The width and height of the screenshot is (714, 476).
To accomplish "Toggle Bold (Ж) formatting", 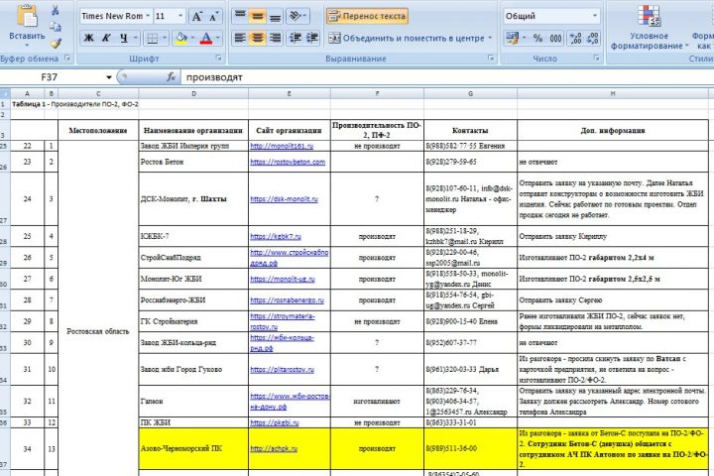I will click(88, 39).
